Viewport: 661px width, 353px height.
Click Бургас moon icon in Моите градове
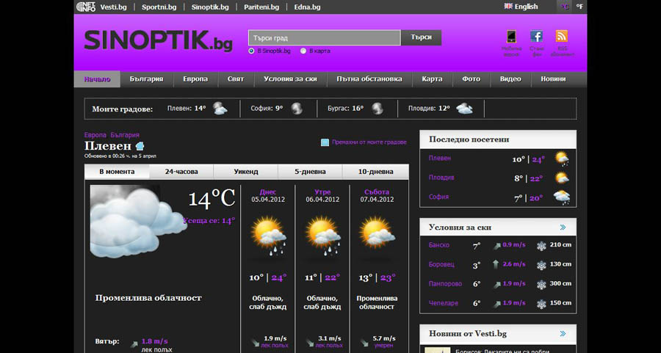(378, 109)
